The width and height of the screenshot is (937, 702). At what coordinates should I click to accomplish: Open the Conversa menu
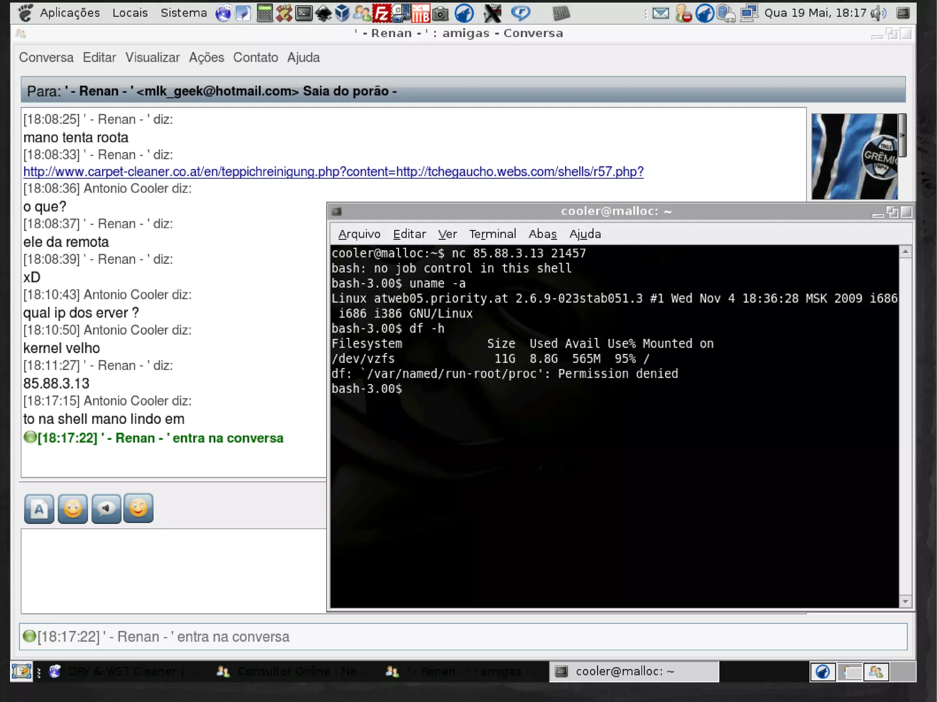(x=46, y=58)
